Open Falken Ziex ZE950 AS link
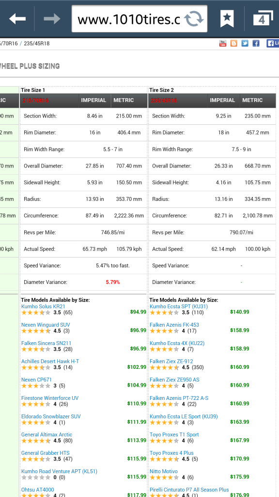Viewport: 279px width, 497px height. coord(174,380)
